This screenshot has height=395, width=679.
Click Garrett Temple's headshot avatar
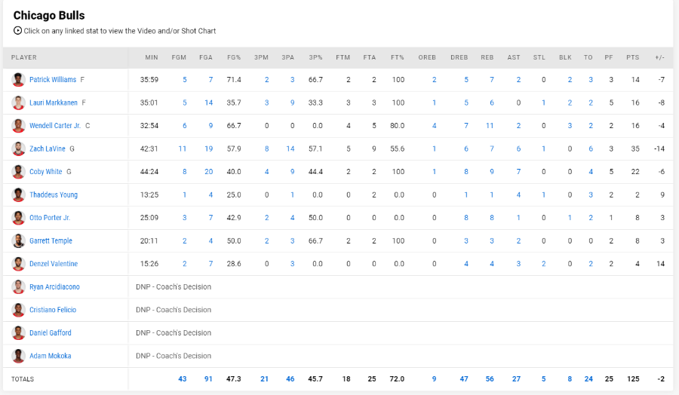18,240
